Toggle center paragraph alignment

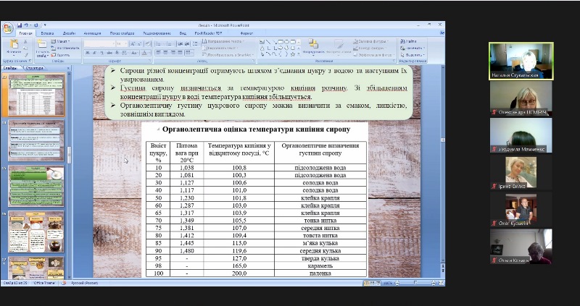pos(166,53)
